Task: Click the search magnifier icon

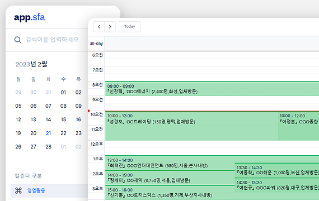Action: pyautogui.click(x=18, y=40)
